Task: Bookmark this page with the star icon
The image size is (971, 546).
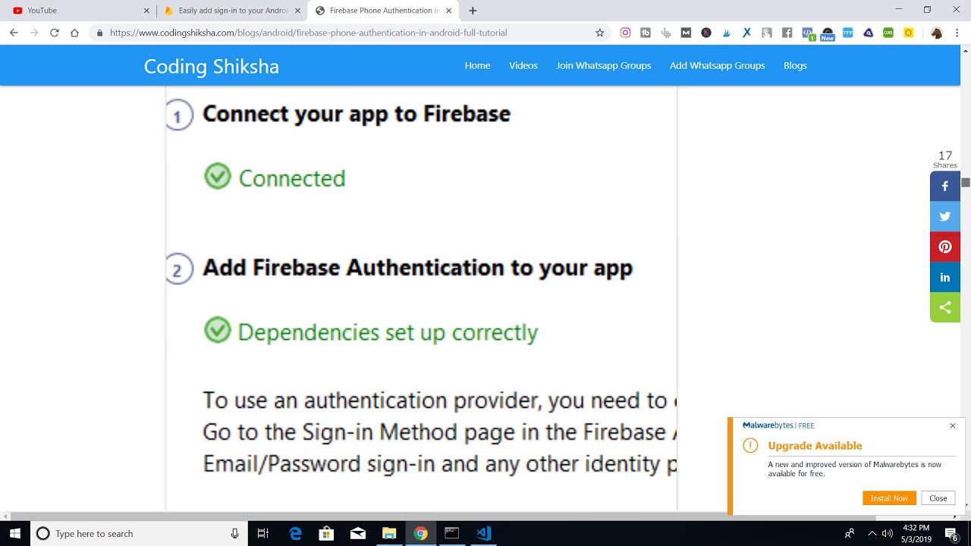Action: coord(599,33)
